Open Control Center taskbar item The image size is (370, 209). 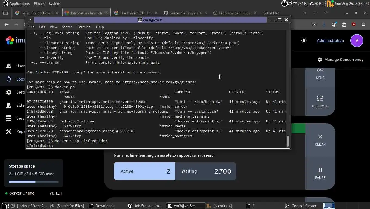(301, 206)
